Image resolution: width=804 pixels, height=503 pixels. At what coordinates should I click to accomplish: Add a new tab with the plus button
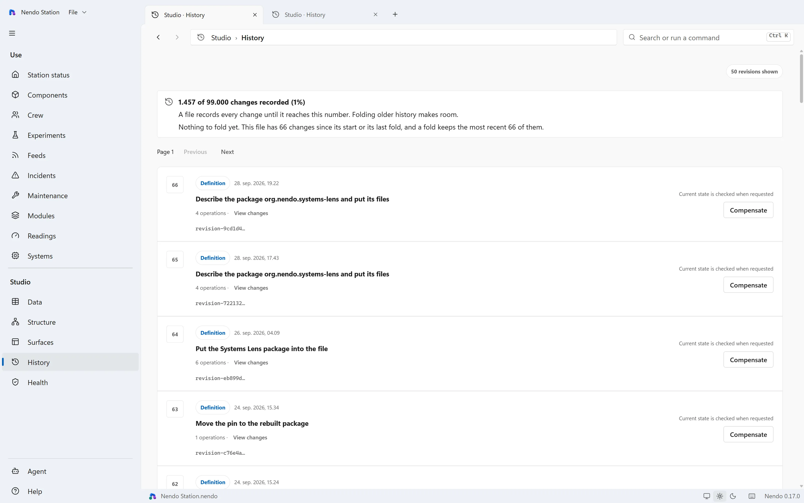tap(395, 14)
